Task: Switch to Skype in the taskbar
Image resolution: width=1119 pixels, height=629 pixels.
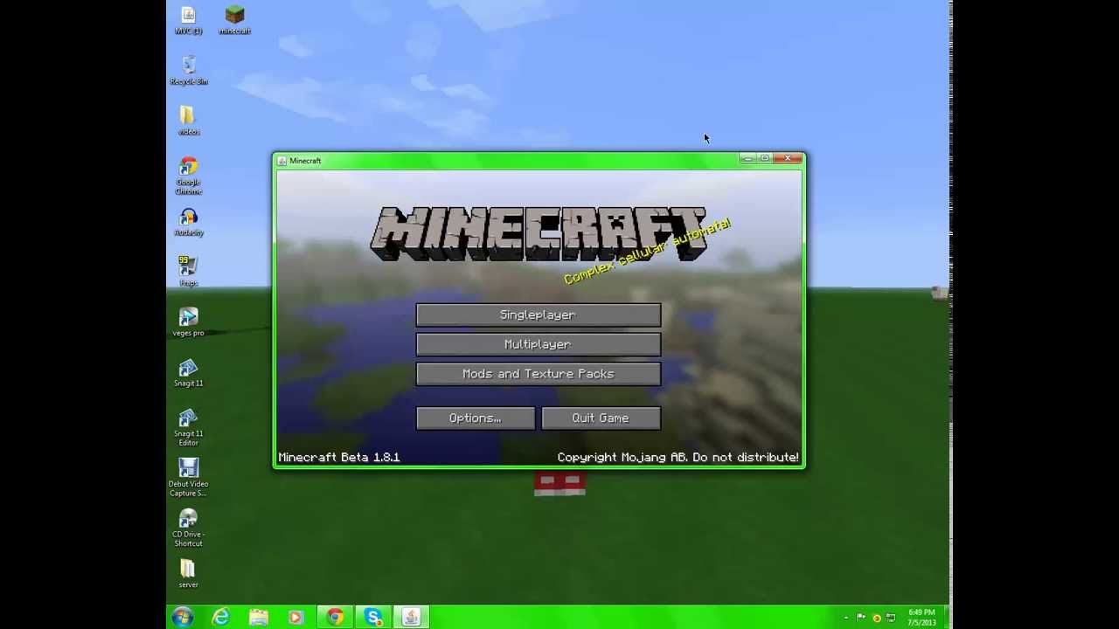Action: 373,618
